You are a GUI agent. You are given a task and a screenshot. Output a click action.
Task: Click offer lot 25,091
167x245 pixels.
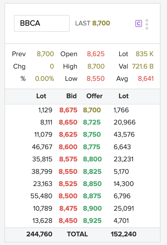[x=124, y=208]
